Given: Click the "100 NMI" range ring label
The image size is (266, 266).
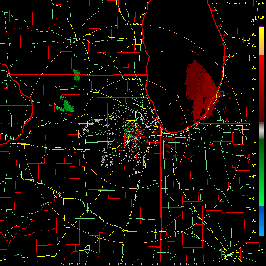Looking at the screenshot, I should tap(133, 24).
